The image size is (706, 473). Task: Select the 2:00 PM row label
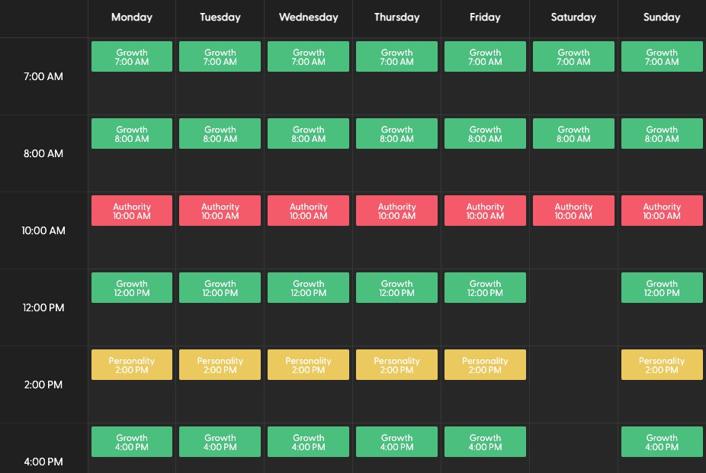43,385
